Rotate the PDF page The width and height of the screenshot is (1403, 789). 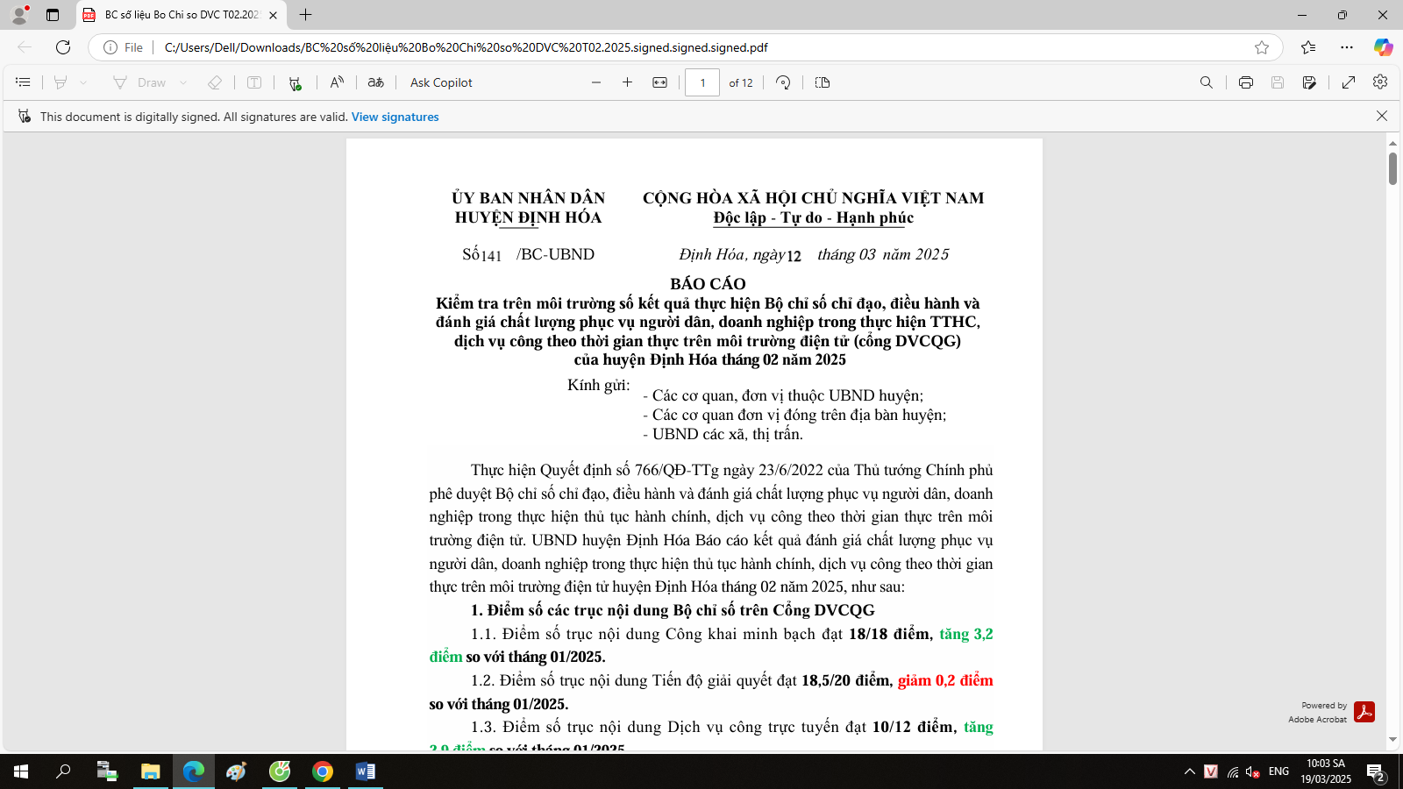(783, 82)
